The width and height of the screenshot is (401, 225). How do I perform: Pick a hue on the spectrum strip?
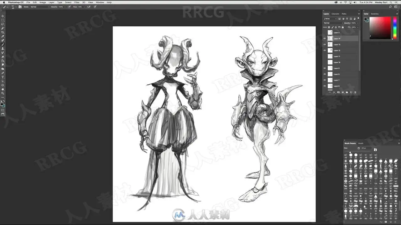[395, 28]
